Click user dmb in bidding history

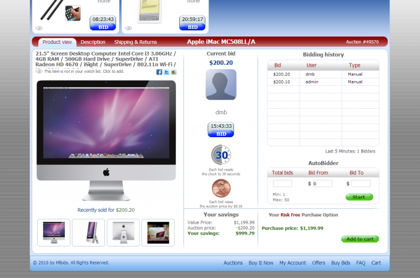tap(310, 74)
